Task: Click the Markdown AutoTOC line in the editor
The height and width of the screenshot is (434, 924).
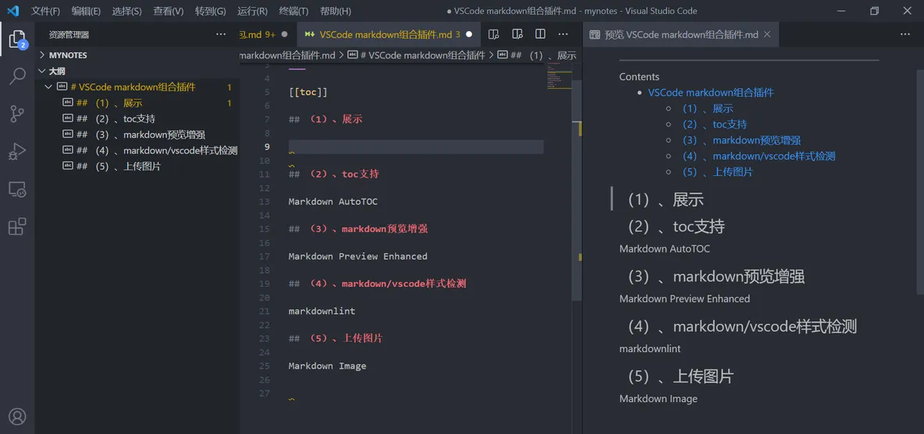Action: (x=333, y=202)
